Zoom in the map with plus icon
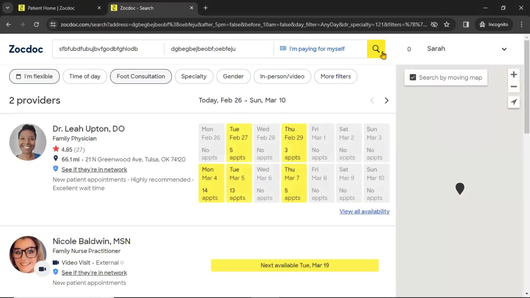 [x=514, y=74]
